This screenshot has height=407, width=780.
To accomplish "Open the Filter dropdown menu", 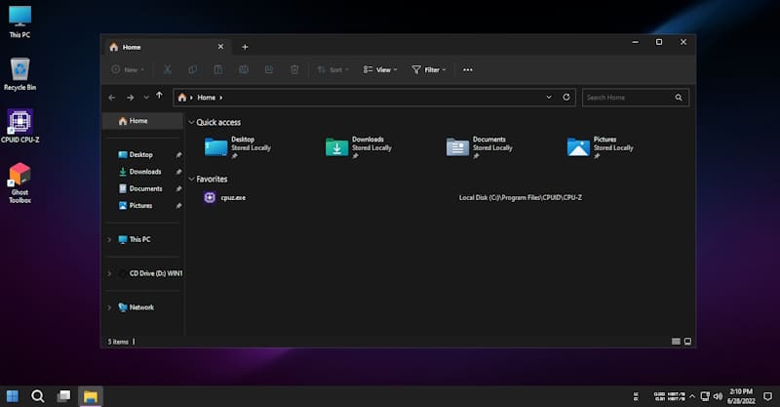I will coord(428,70).
